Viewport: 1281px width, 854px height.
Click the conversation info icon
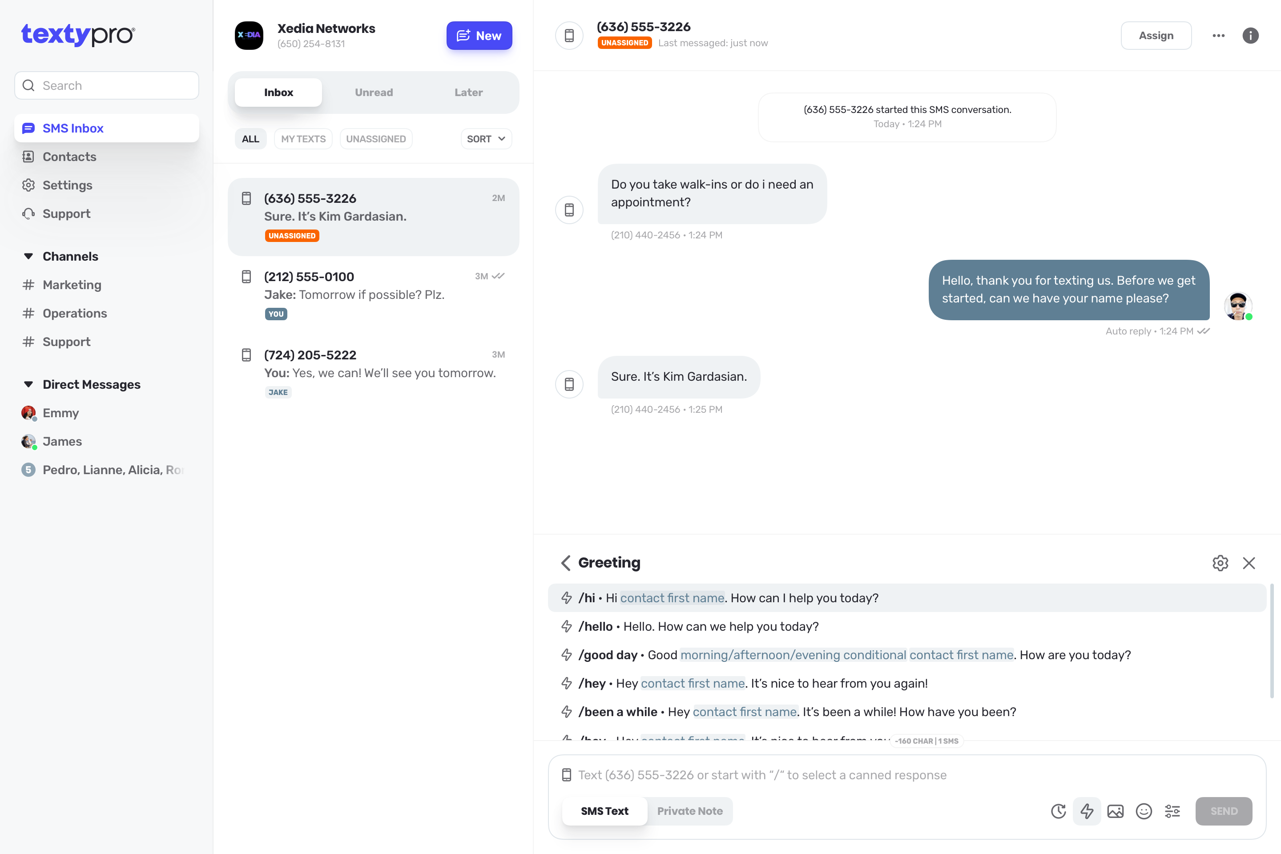(x=1250, y=36)
